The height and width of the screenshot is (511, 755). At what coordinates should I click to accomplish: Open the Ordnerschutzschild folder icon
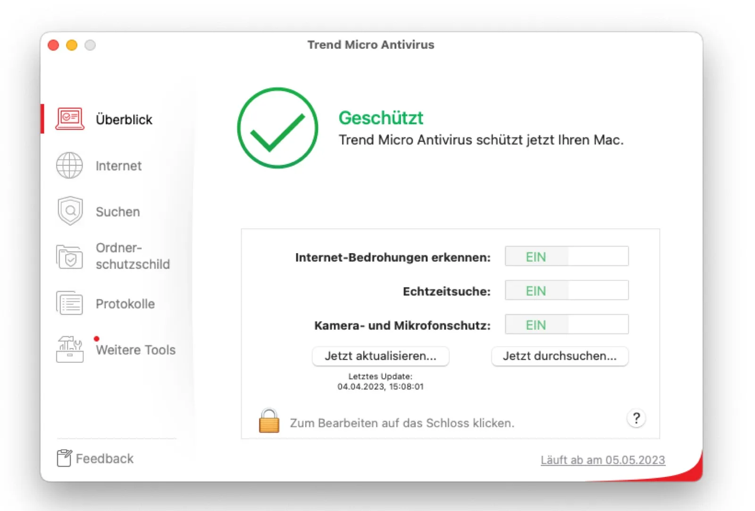(x=69, y=256)
